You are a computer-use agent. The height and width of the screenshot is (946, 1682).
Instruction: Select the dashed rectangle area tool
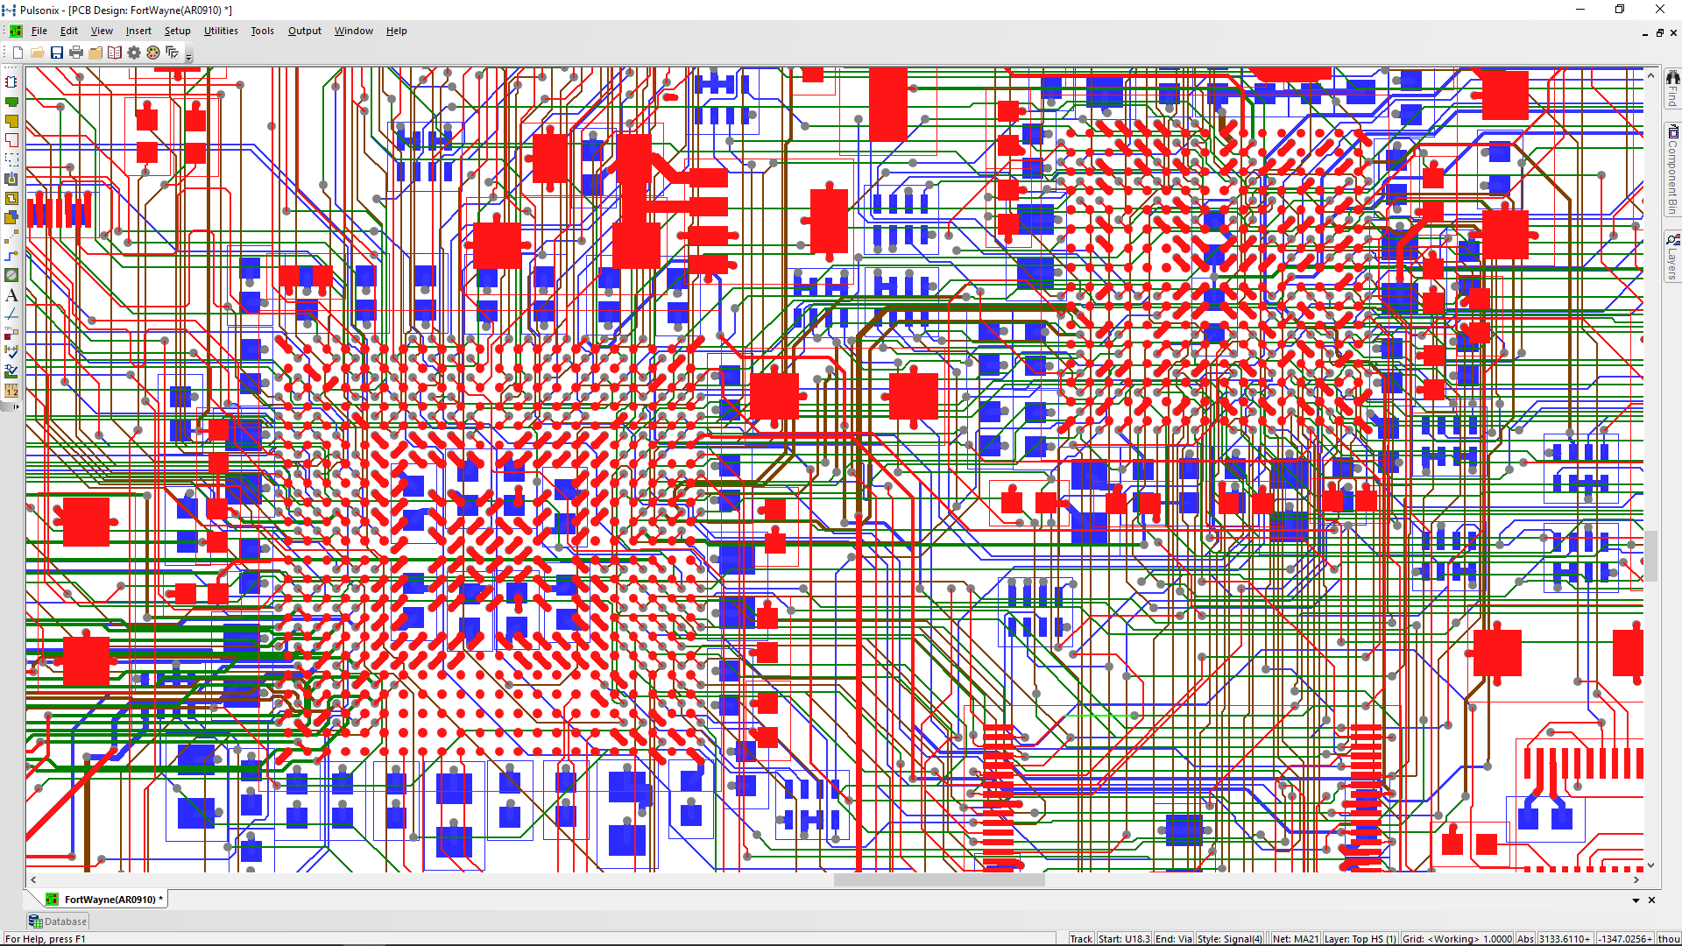pyautogui.click(x=11, y=159)
